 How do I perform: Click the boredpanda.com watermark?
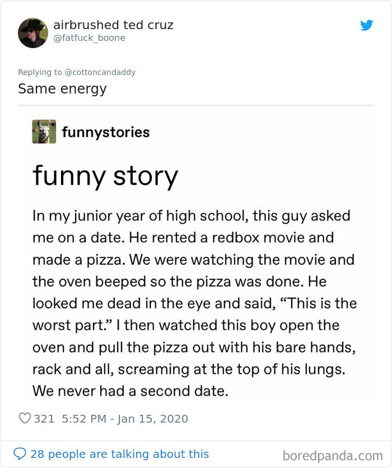click(x=333, y=456)
